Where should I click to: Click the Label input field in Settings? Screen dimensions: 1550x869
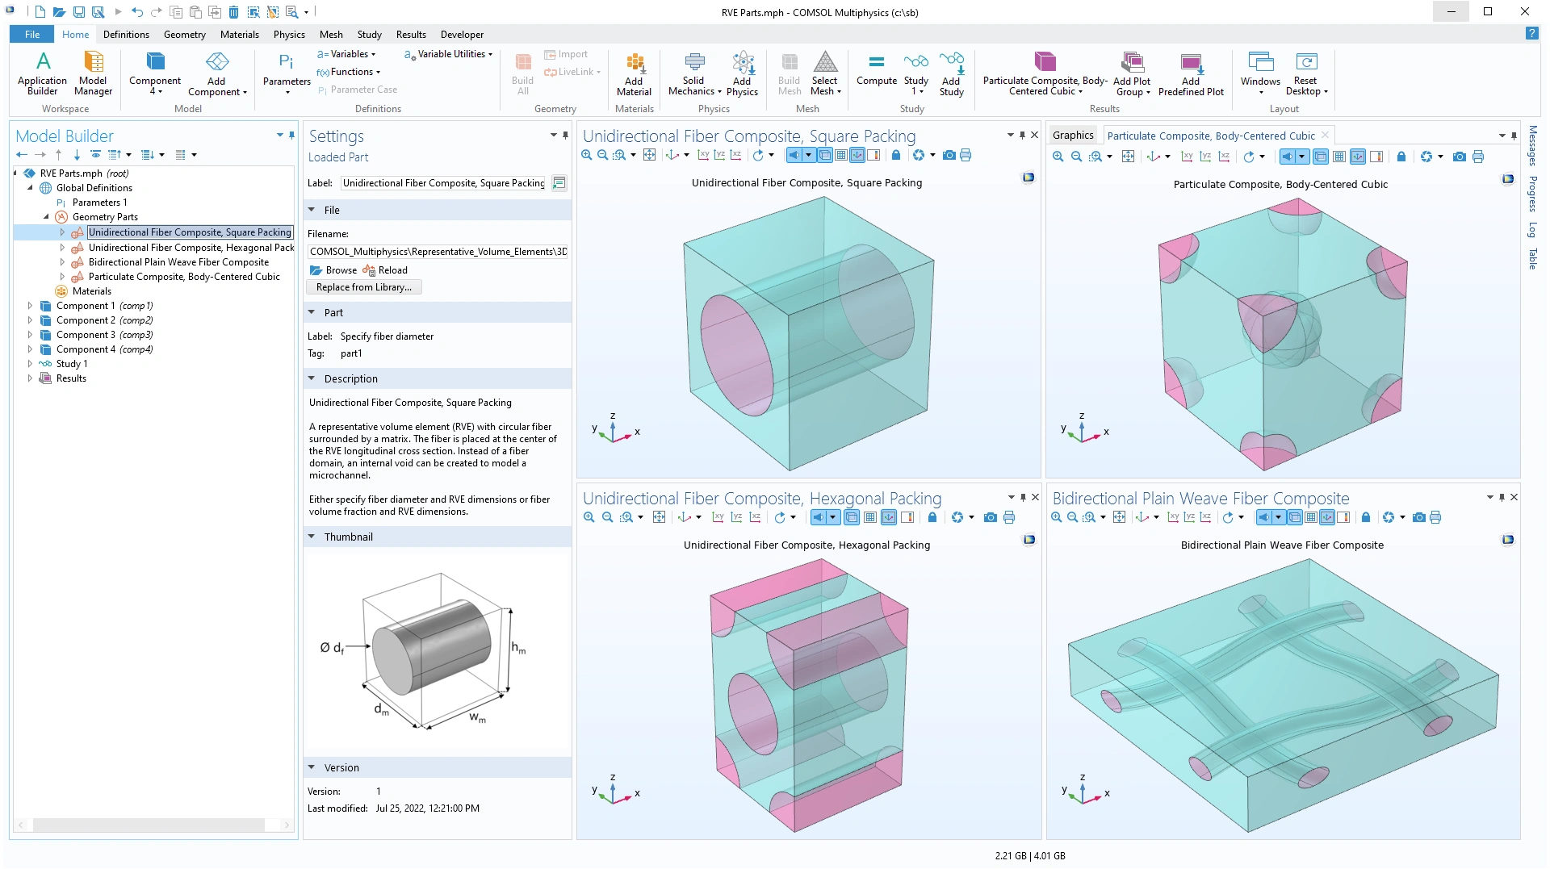tap(443, 183)
